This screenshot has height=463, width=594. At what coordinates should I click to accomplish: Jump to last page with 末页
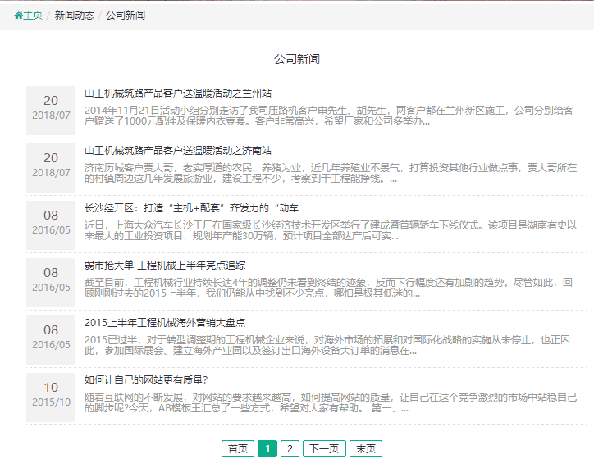pos(366,449)
